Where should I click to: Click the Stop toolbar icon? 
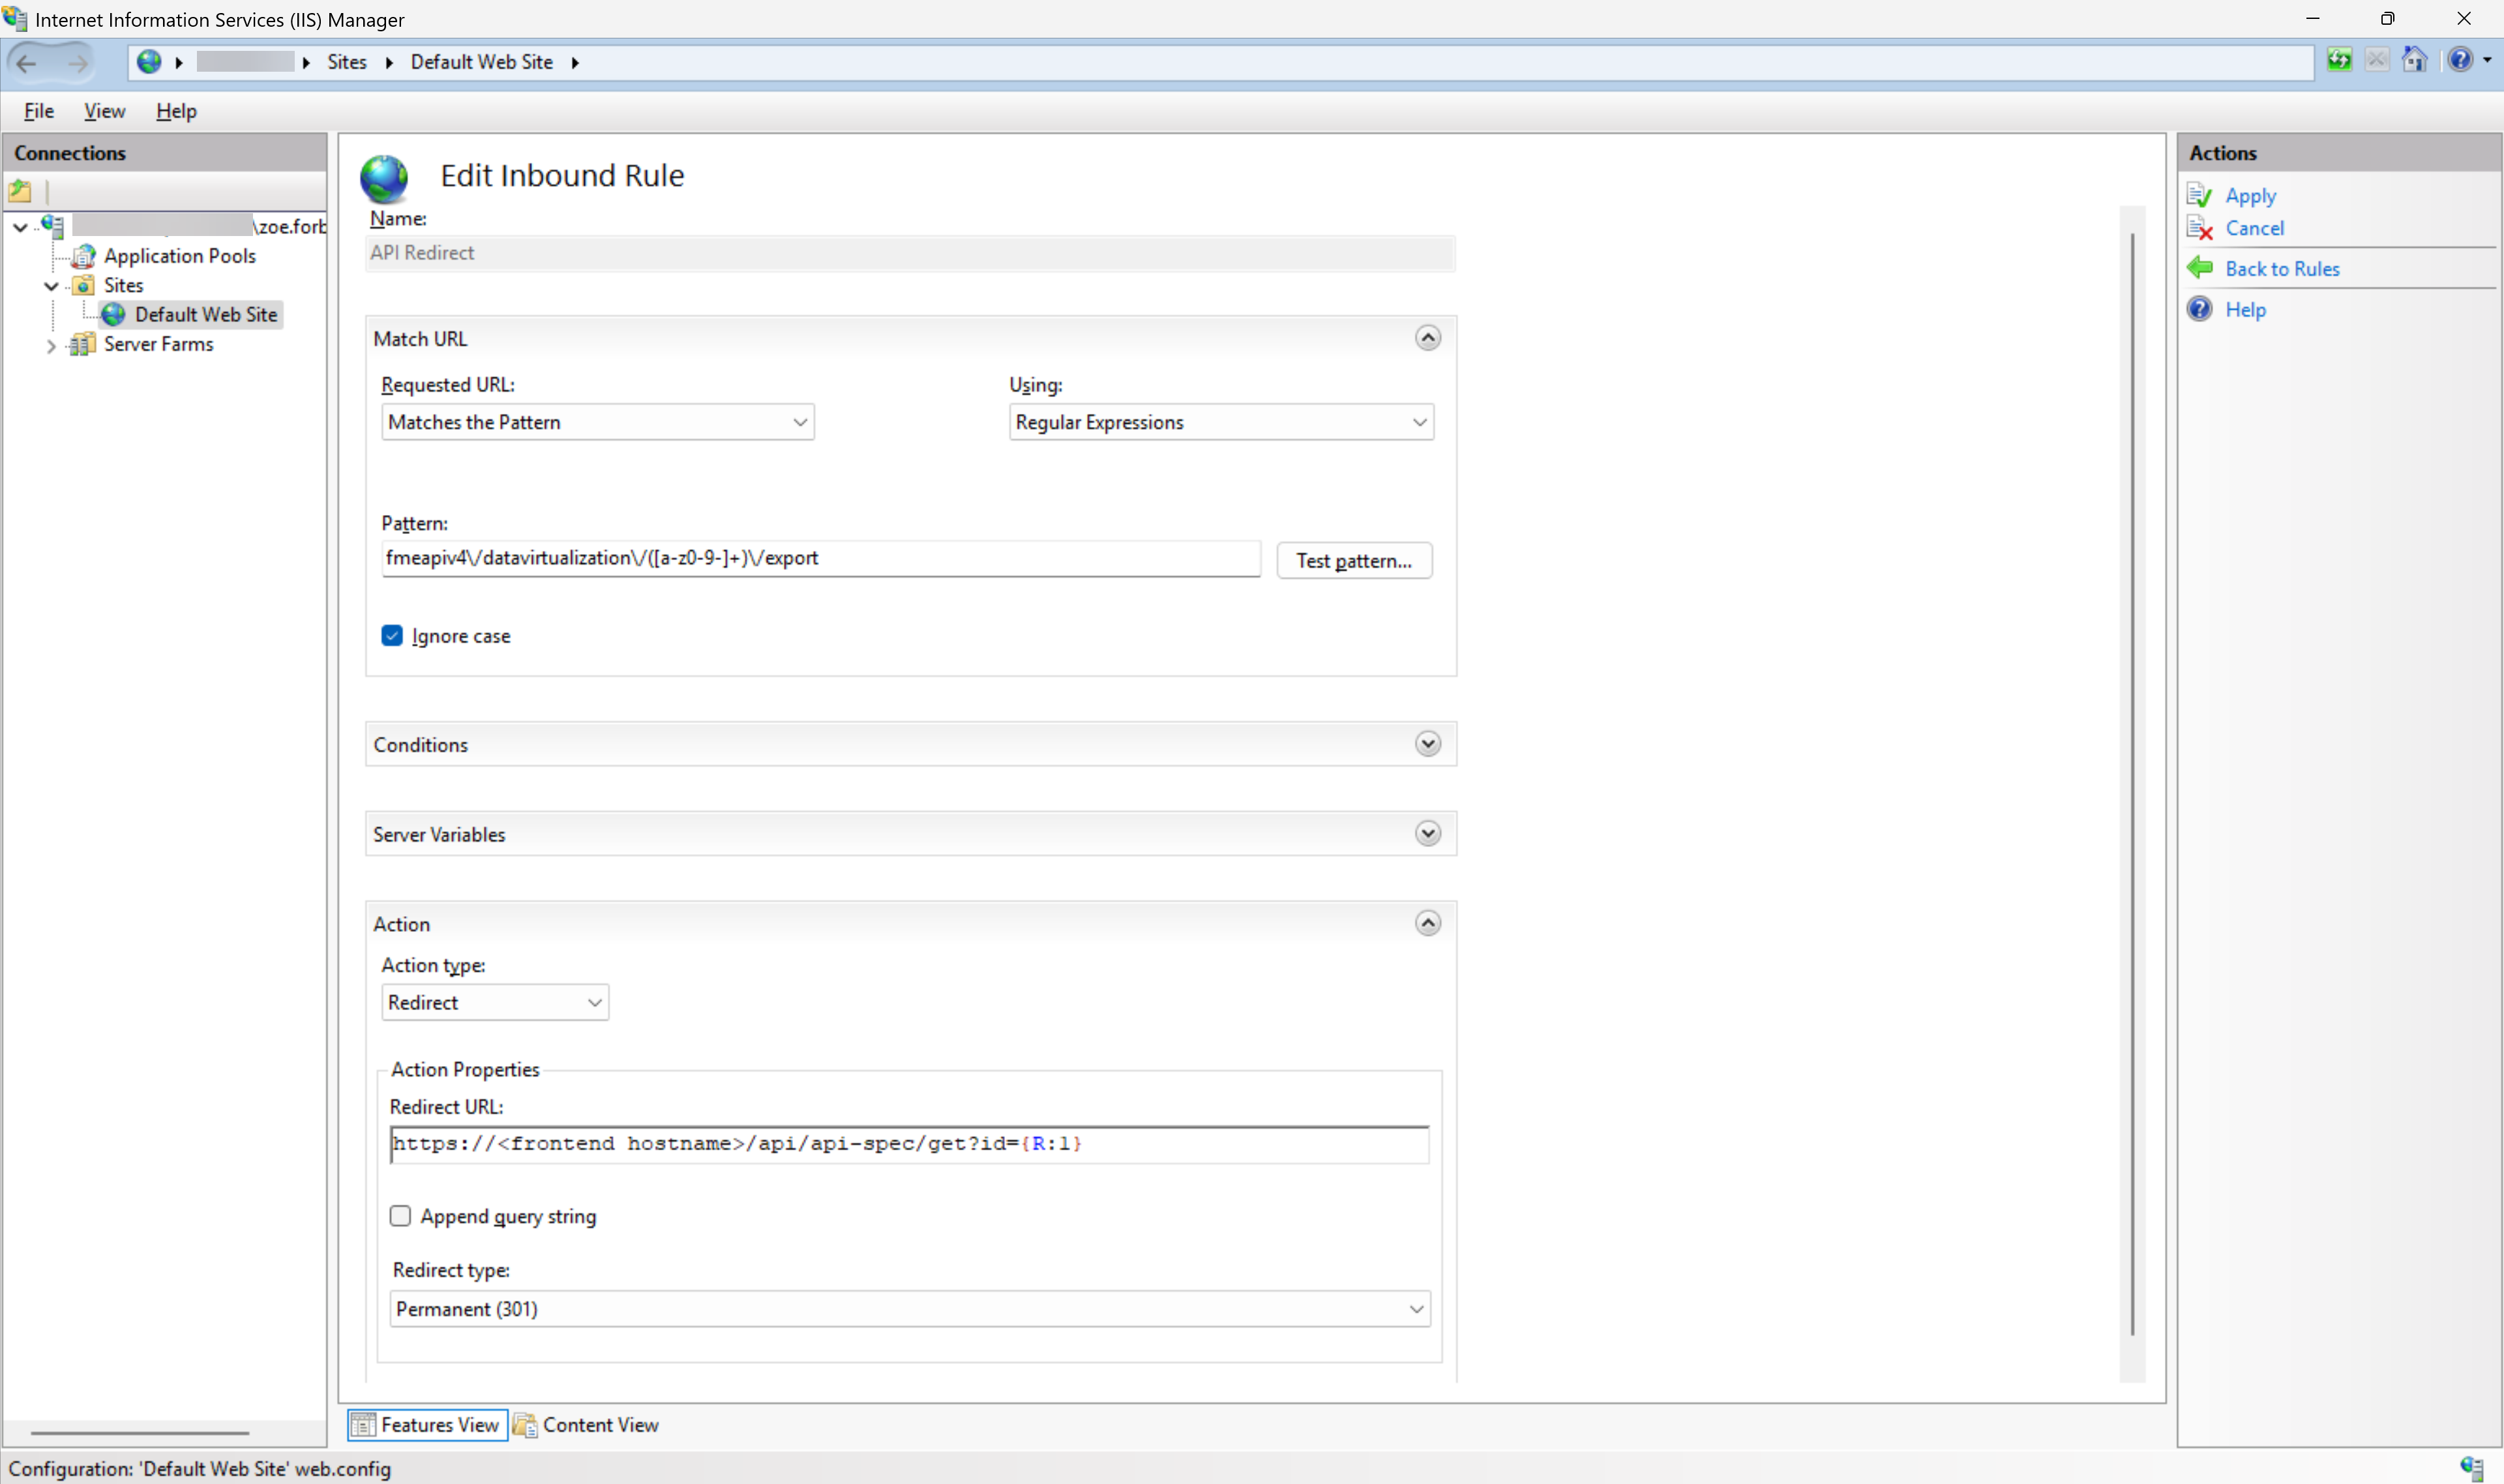pos(2377,60)
